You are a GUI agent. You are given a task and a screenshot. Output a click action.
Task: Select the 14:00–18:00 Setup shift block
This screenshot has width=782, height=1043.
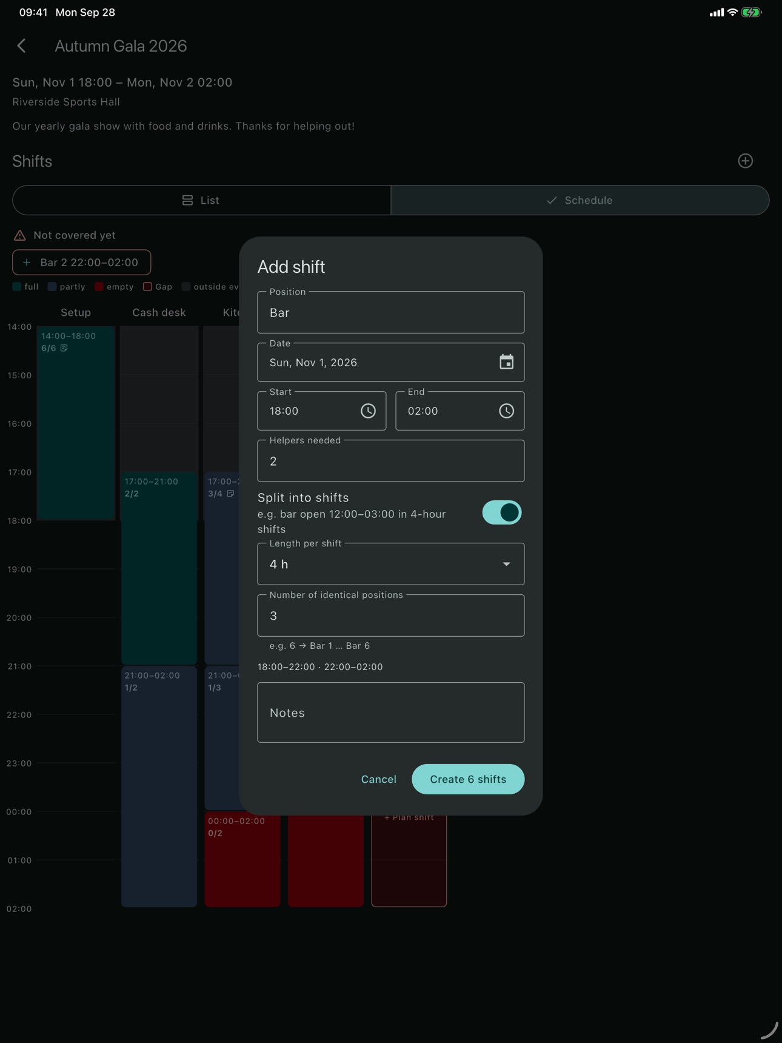(x=76, y=423)
